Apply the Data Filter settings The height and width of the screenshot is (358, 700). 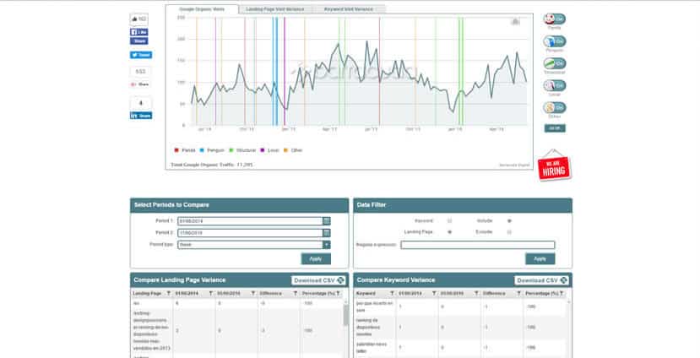click(x=540, y=259)
